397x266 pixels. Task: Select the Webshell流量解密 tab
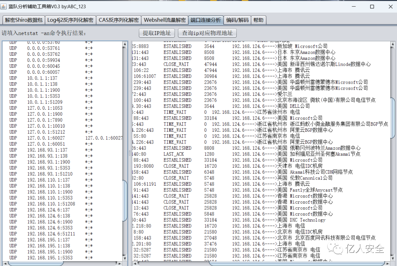click(x=165, y=20)
